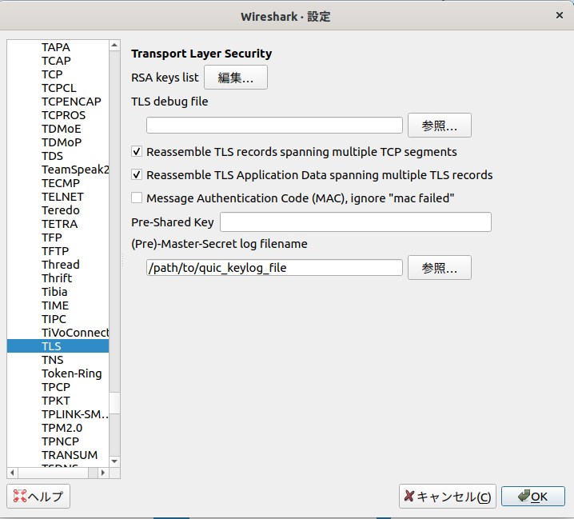Select TPNCP protocol

point(61,441)
